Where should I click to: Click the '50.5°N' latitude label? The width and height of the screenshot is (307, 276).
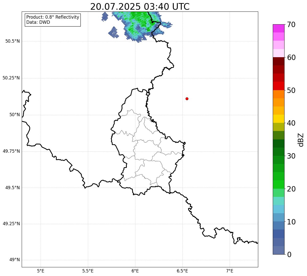tap(13, 41)
